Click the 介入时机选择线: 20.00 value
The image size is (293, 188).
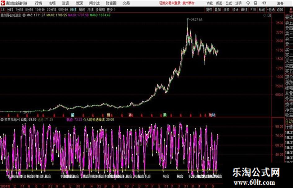point(99,119)
